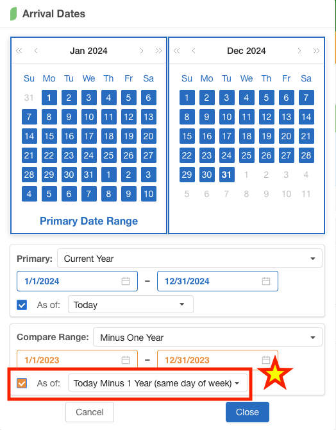Toggle the Compare Range As of checkbox
336x430 pixels.
[x=22, y=383]
